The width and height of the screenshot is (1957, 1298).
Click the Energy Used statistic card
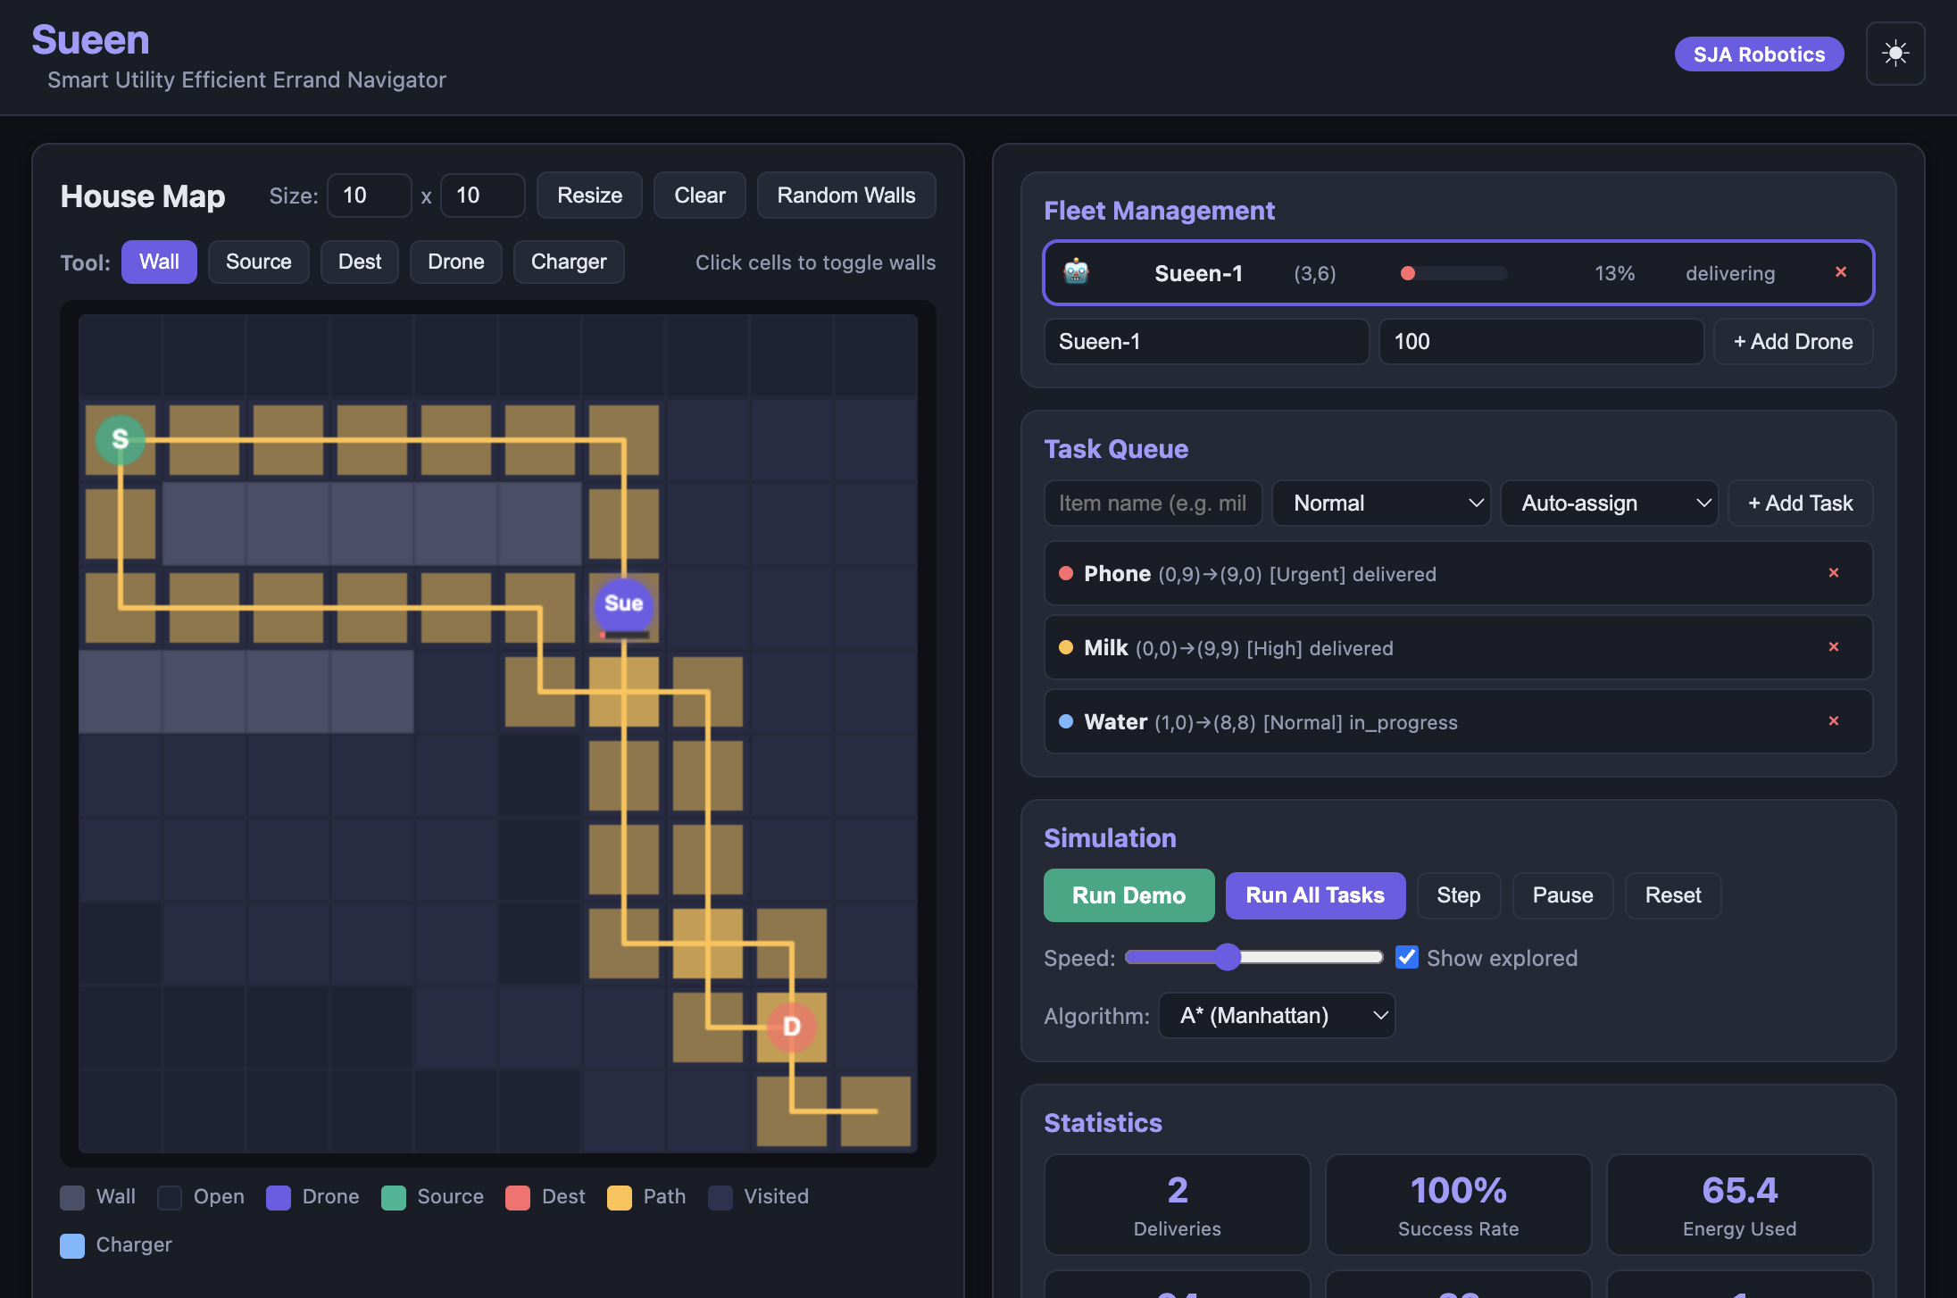click(1739, 1204)
